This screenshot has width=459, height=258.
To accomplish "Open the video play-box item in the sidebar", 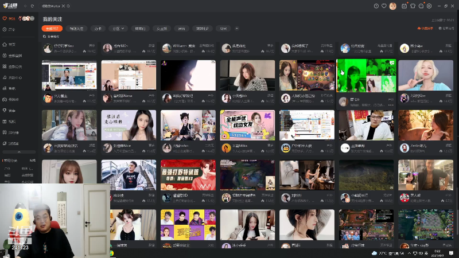I will click(9, 122).
